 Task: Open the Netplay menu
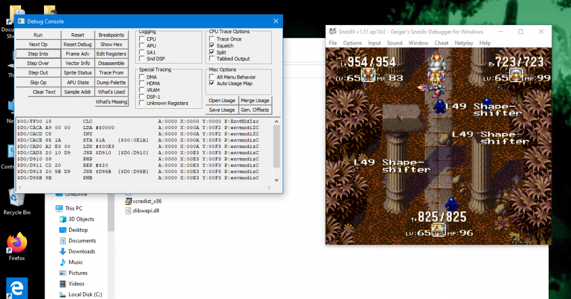[x=464, y=43]
